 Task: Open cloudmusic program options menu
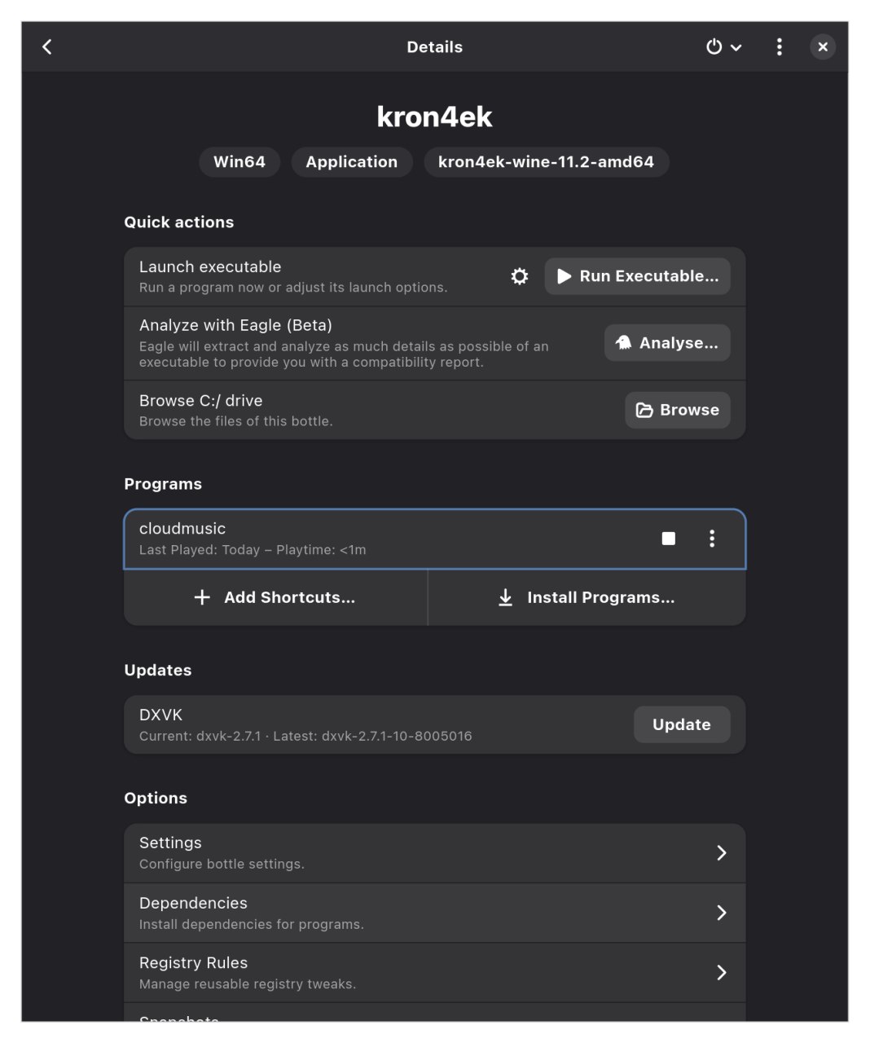coord(712,539)
